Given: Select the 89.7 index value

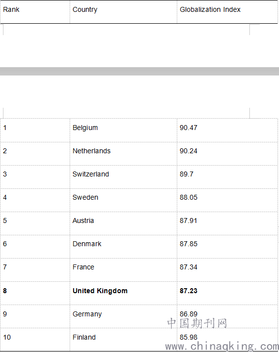Looking at the screenshot, I should click(x=187, y=174).
